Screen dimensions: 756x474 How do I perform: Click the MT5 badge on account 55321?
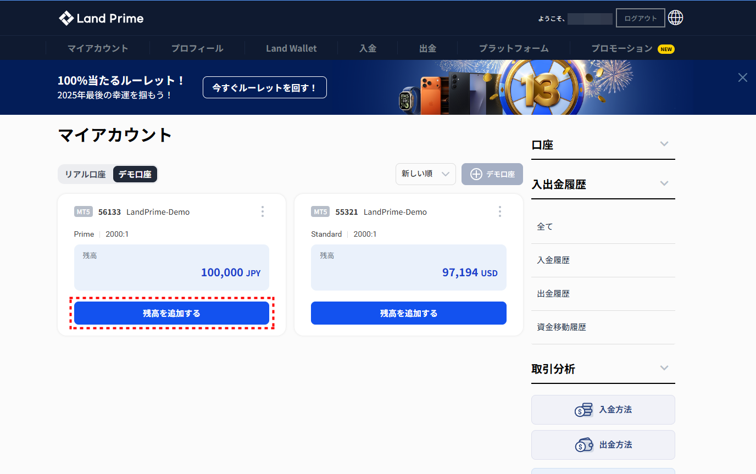point(320,212)
